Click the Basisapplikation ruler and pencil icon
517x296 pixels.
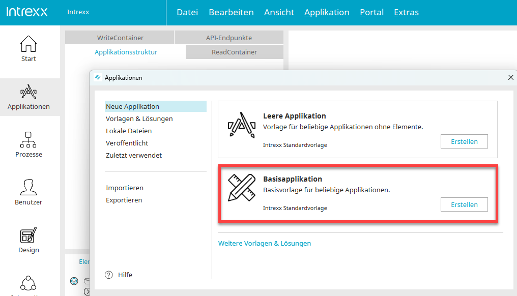point(242,188)
